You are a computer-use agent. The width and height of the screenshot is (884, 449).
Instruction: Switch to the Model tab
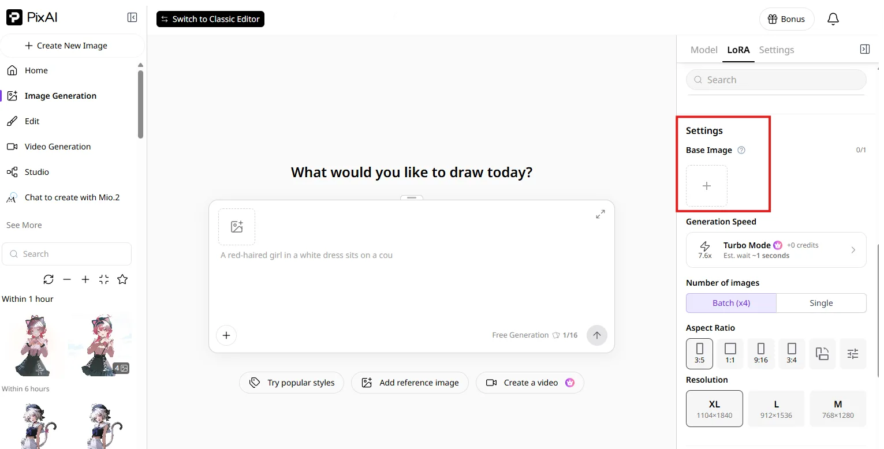point(704,50)
